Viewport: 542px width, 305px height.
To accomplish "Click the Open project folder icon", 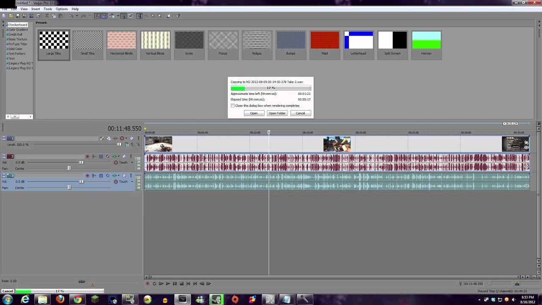I will click(11, 16).
